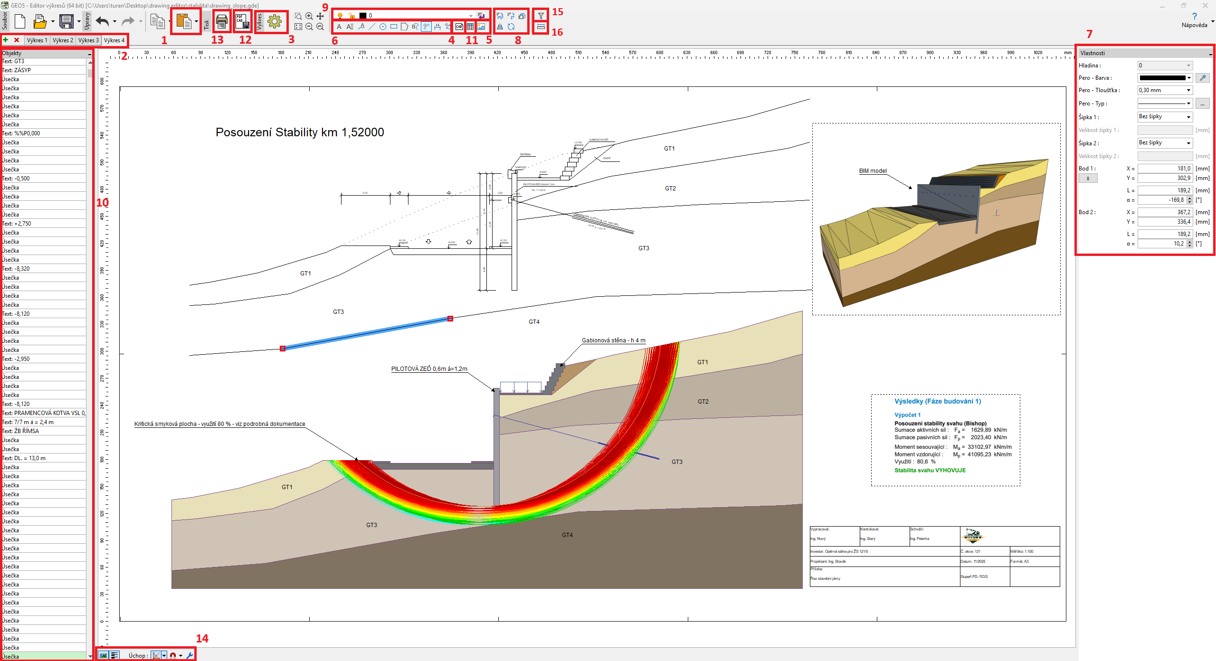Screen dimensions: 1216x661
Task: Open the Pero - Tloušťka dropdown
Action: pos(1165,90)
